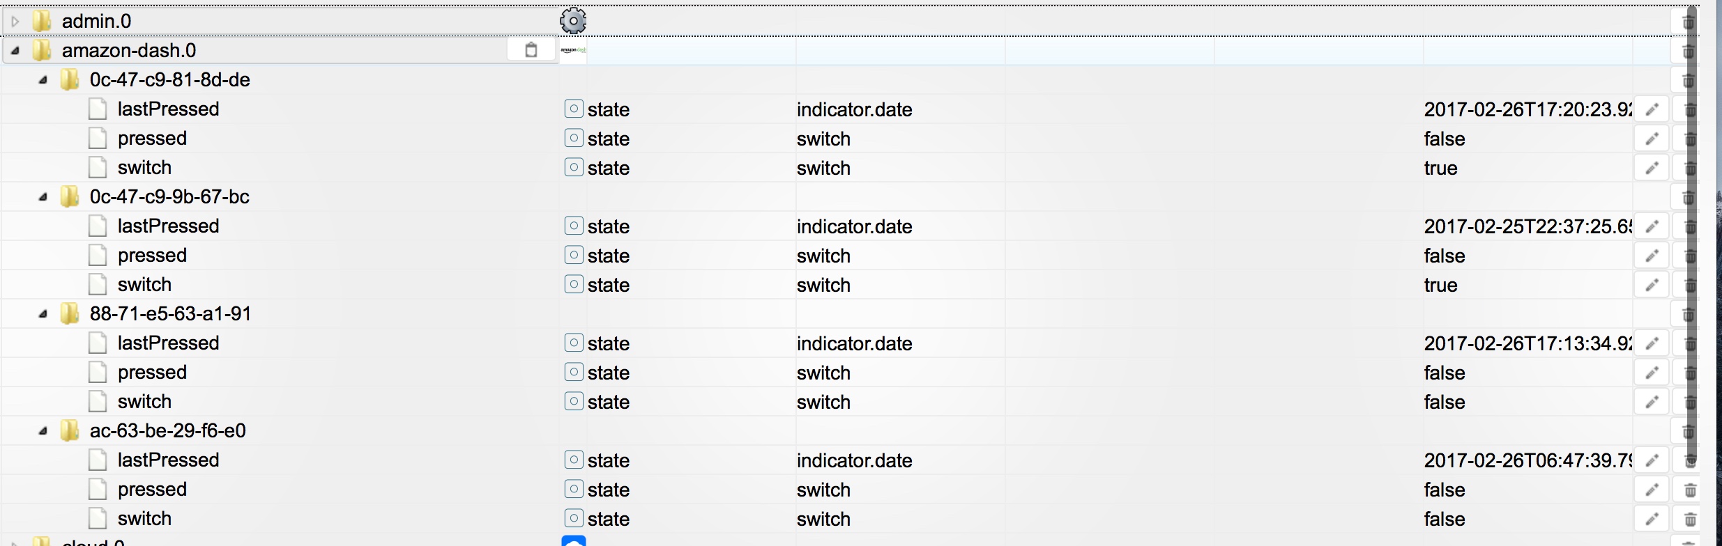Click timestamp 2017-02-25T22:37:25 value cell
Viewport: 1722px width, 546px height.
click(x=1527, y=226)
